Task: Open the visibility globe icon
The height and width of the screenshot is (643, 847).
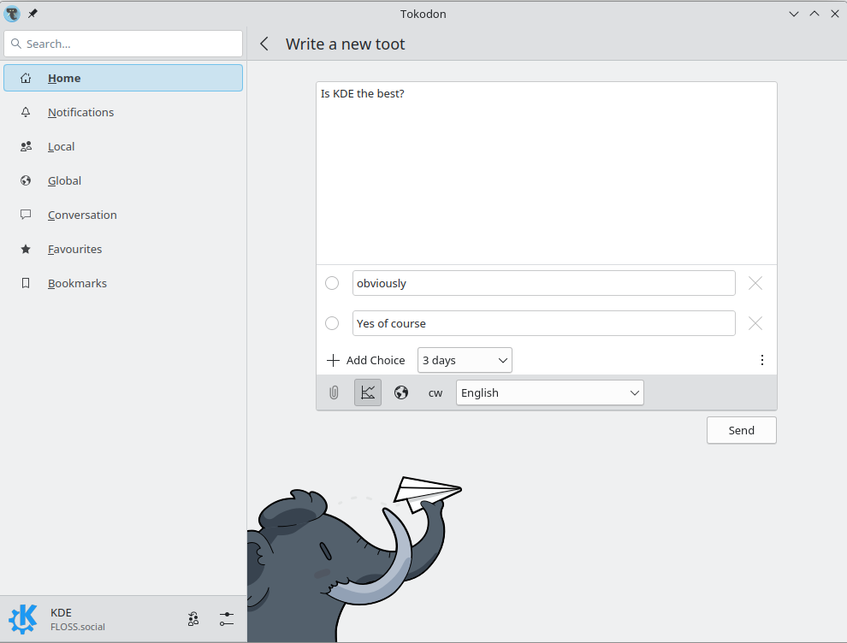Action: coord(401,392)
